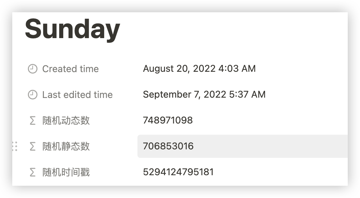Click the Sunday page title
360x198 pixels.
pyautogui.click(x=72, y=30)
